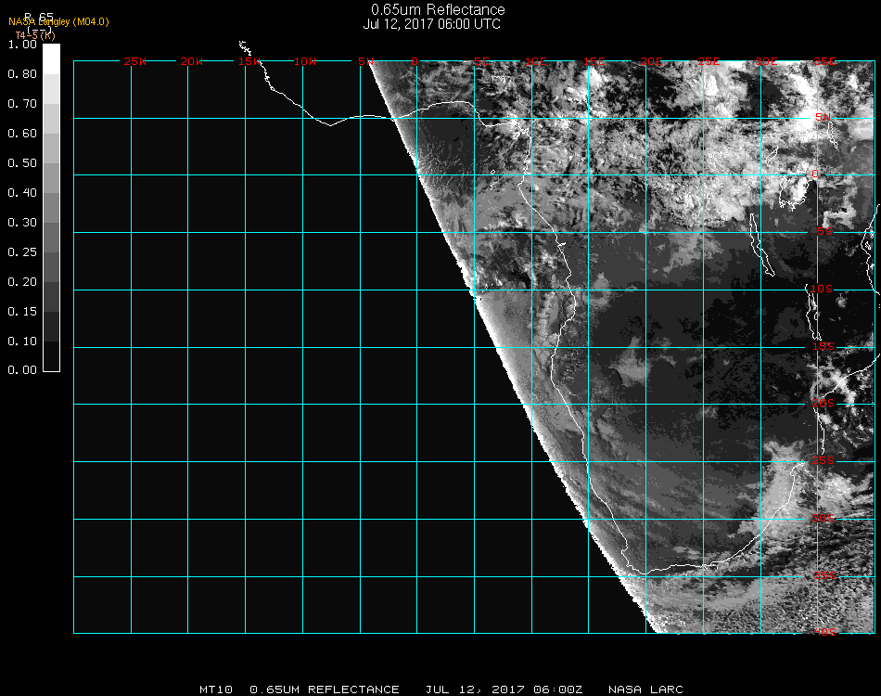Click the 5N latitude label
This screenshot has width=881, height=696.
pos(824,117)
